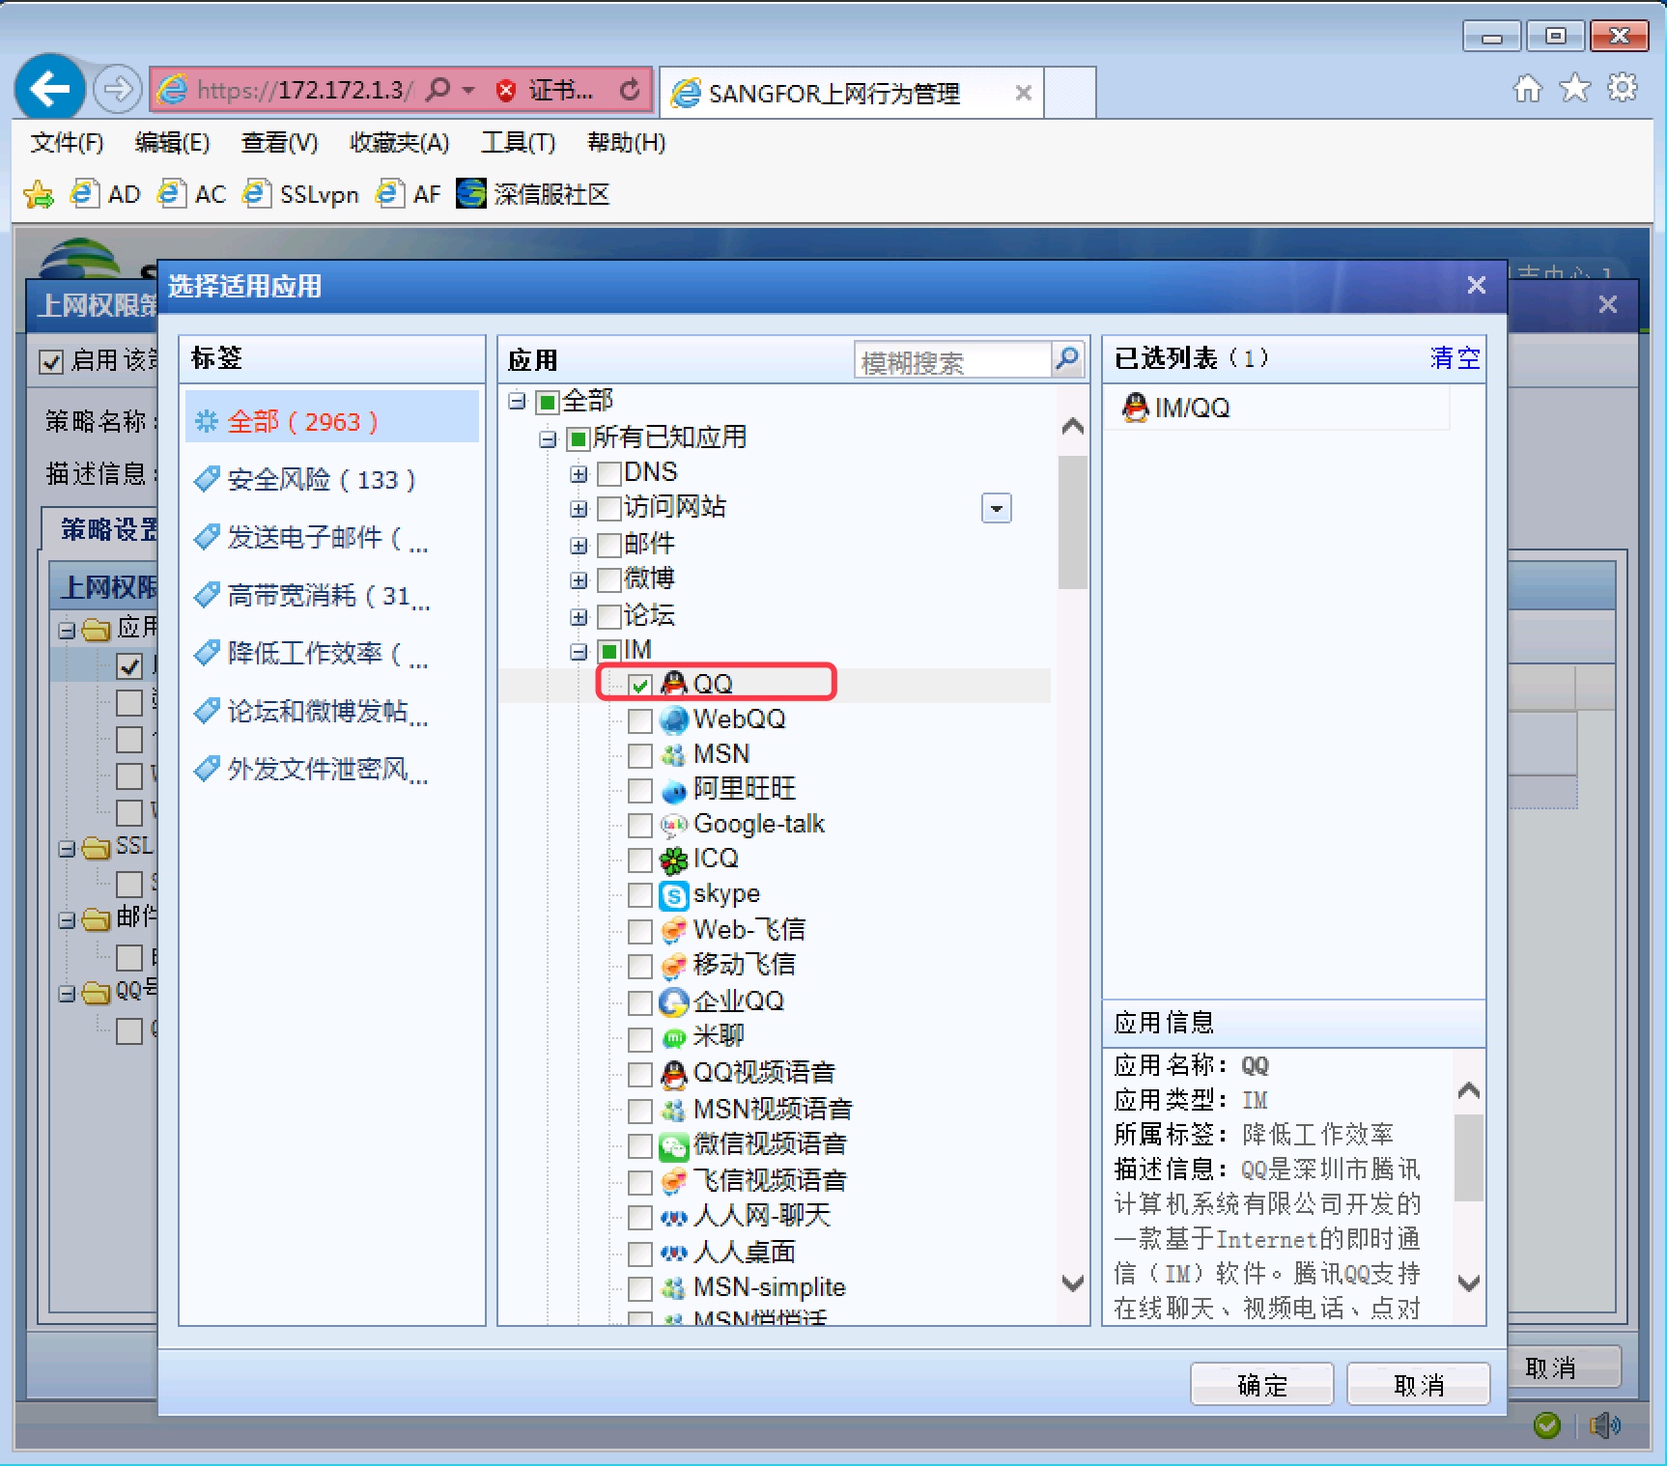This screenshot has height=1466, width=1667.
Task: Open the 查看(V) menu
Action: 279,143
